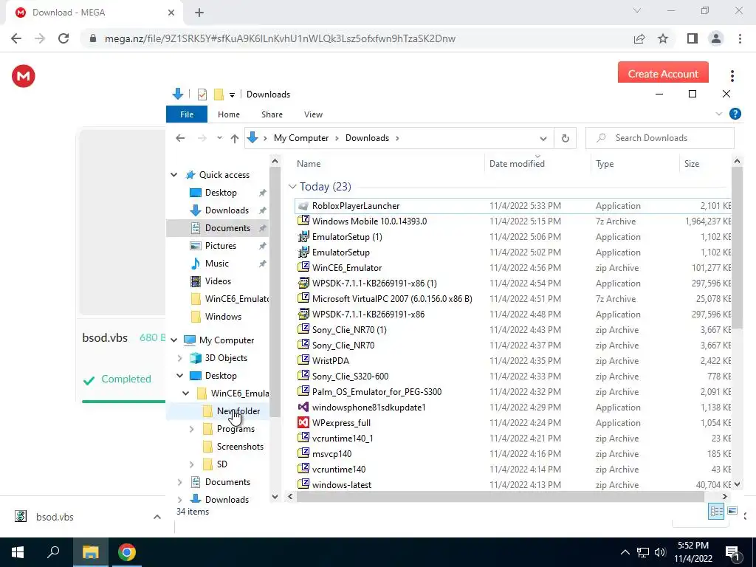
Task: Bookmark this page with the star icon
Action: tap(663, 38)
